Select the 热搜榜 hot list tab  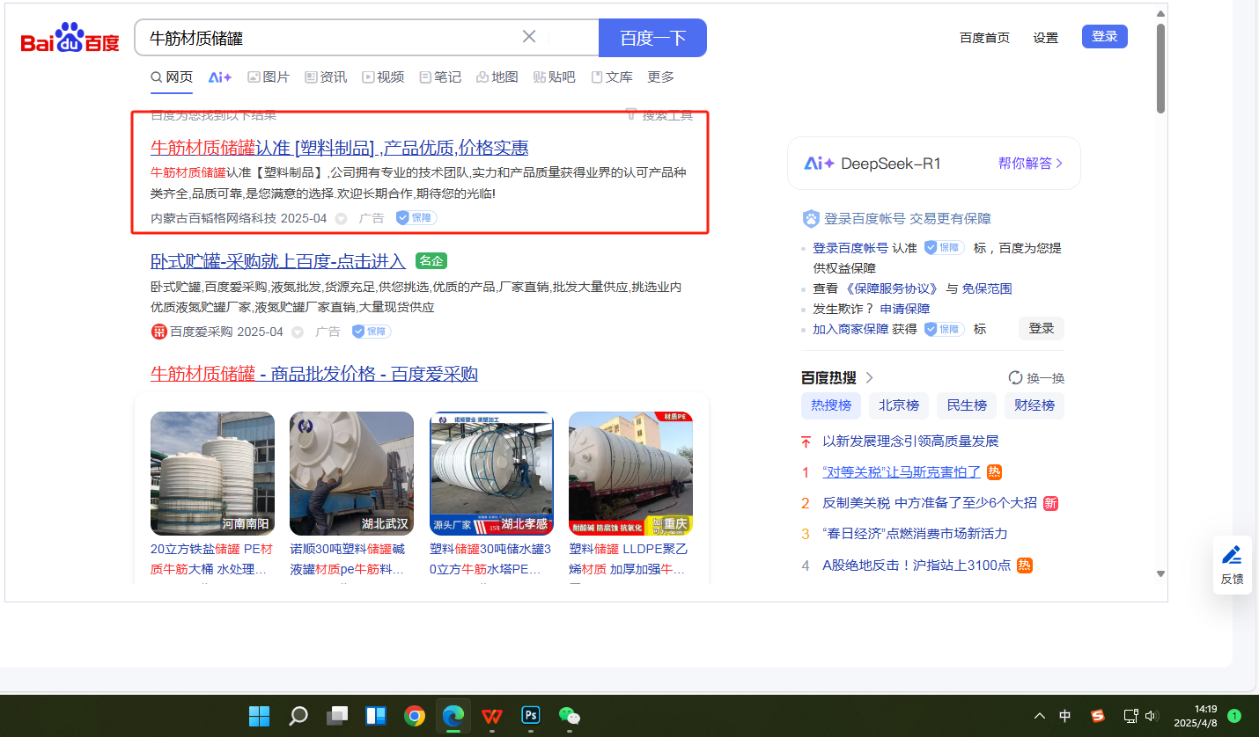(831, 405)
